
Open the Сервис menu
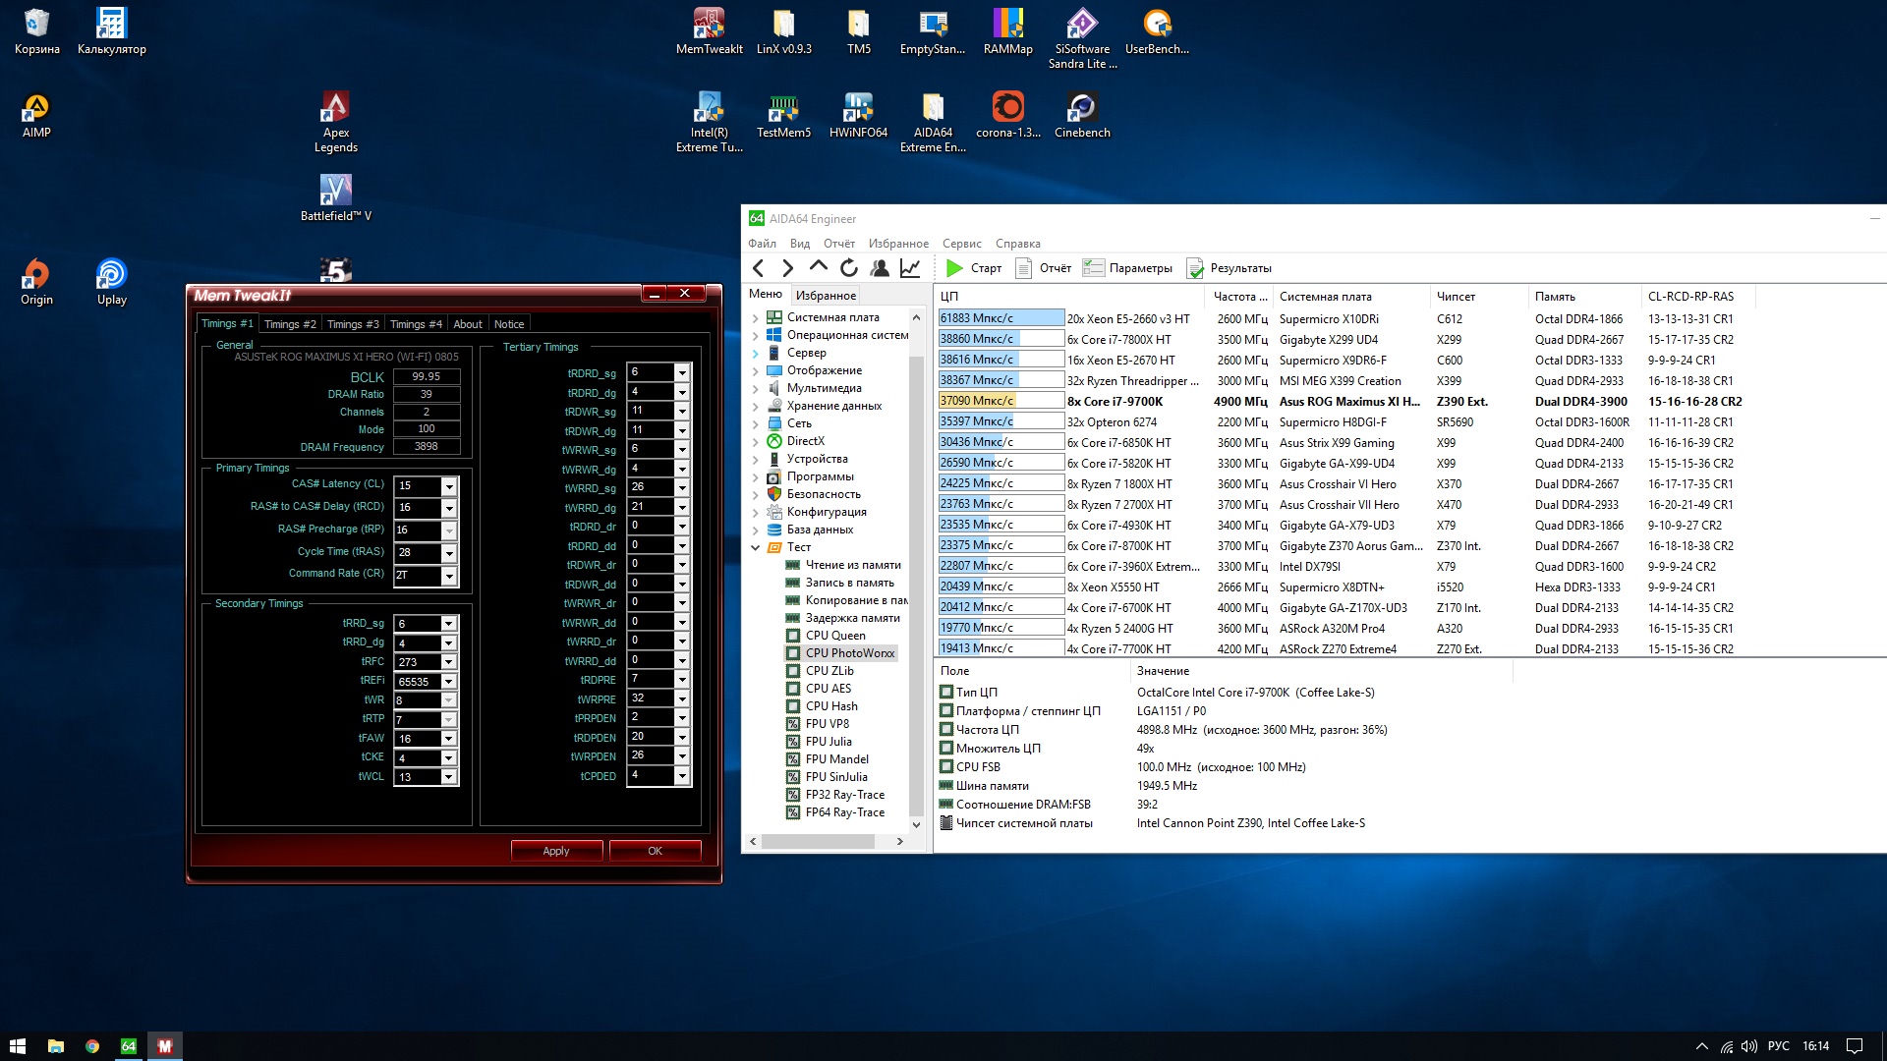point(961,244)
